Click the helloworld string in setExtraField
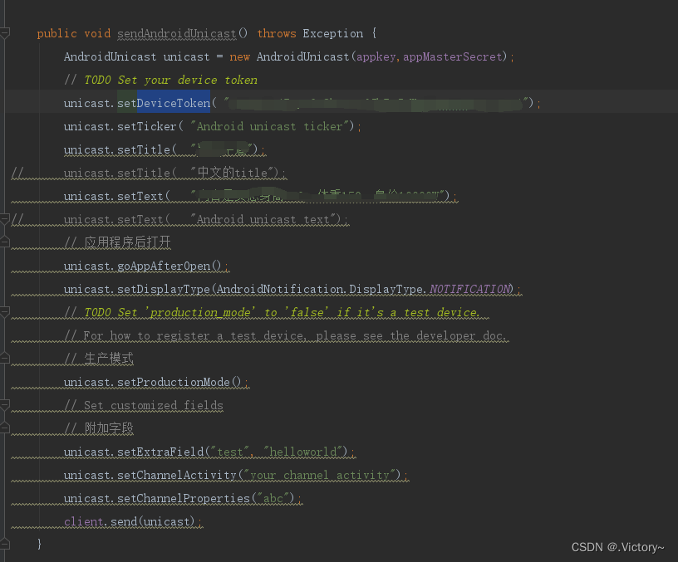678x562 pixels. coord(305,452)
